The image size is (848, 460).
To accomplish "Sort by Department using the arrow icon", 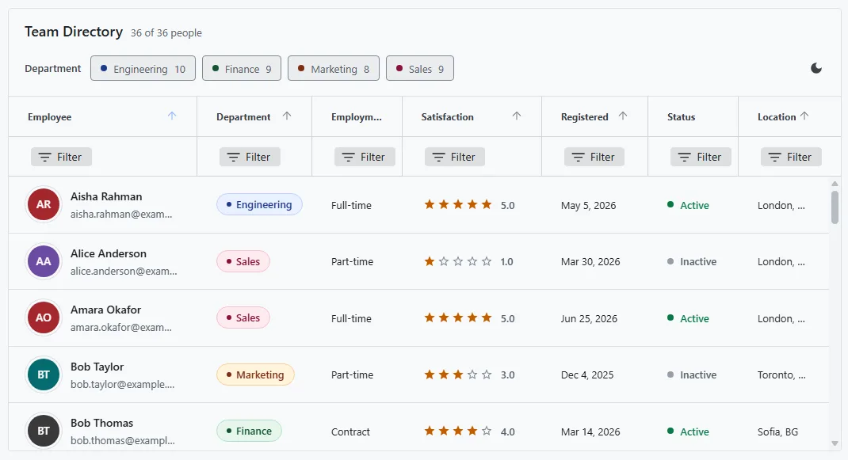I will tap(287, 116).
